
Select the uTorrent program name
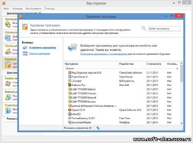click(76, 81)
